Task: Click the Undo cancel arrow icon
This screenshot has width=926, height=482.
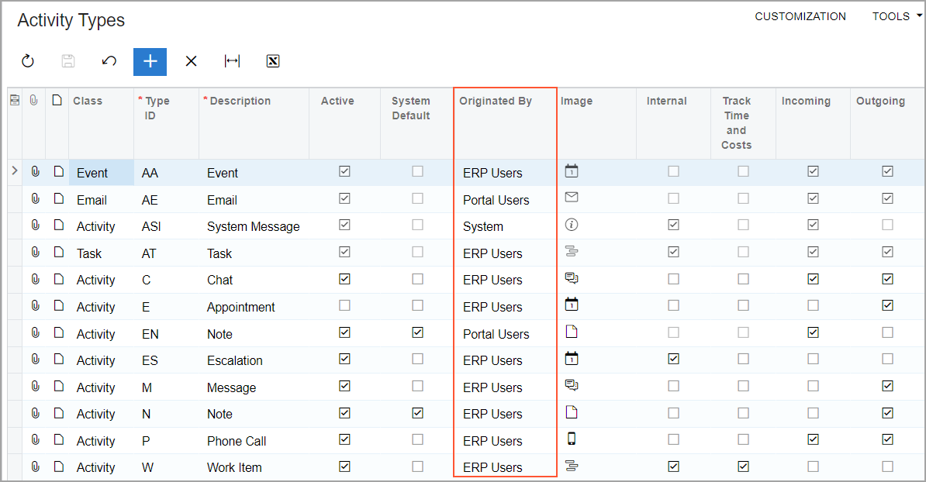Action: coord(109,61)
